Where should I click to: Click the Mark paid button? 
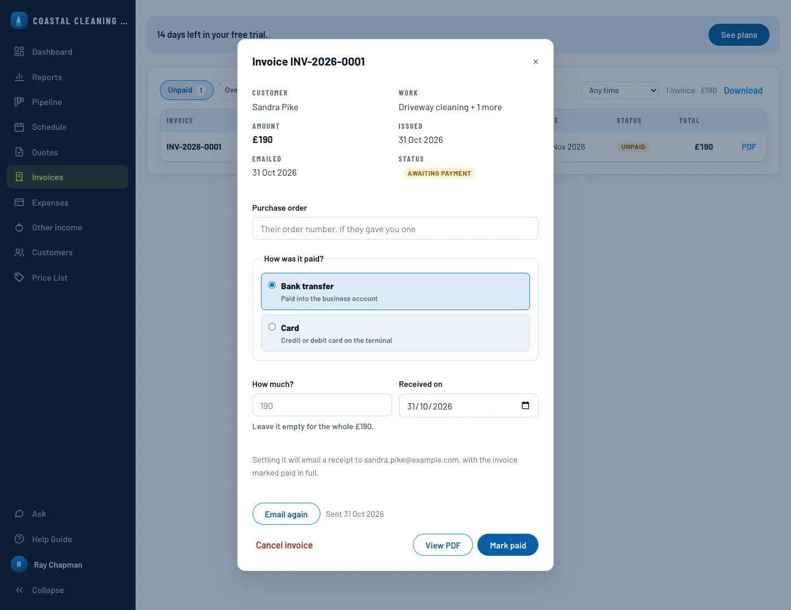(508, 545)
